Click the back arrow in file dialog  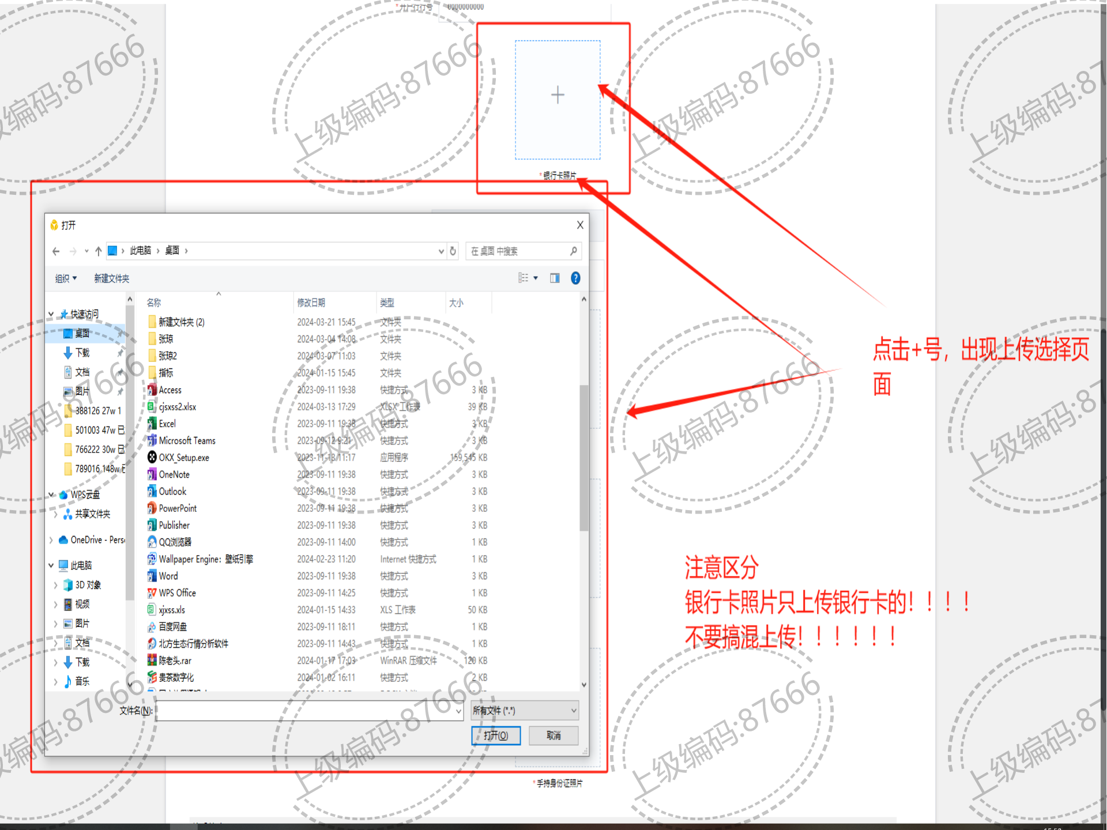(56, 251)
